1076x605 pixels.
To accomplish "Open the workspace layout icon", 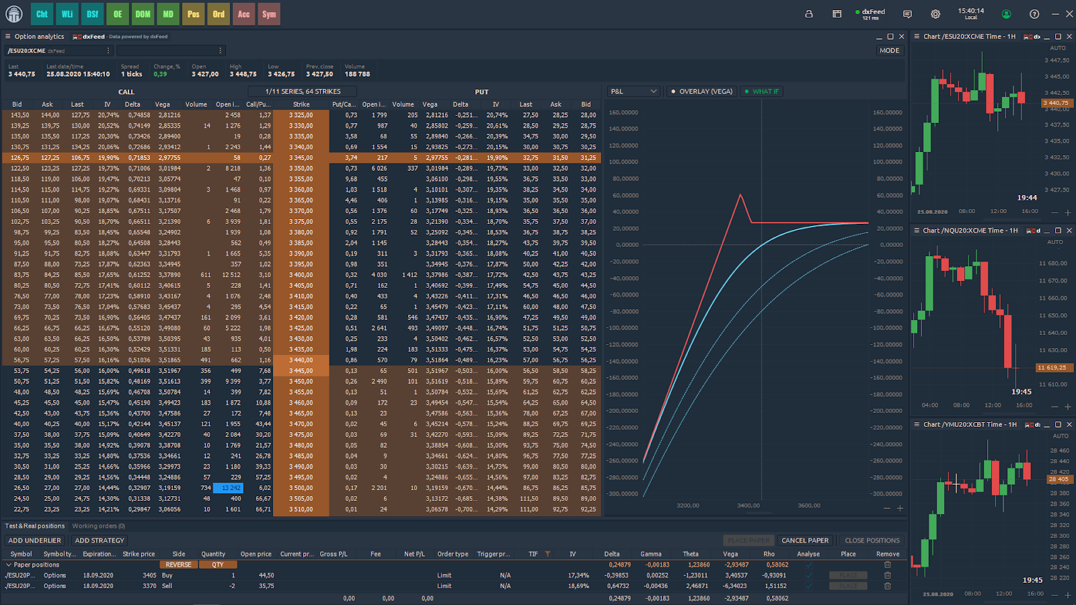I will pos(837,14).
